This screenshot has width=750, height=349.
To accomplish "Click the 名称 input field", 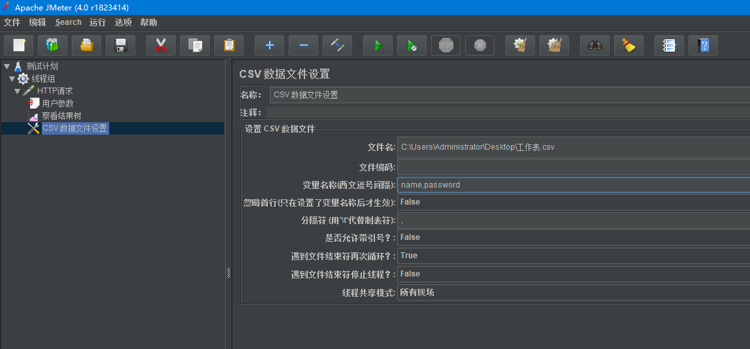I will (510, 95).
